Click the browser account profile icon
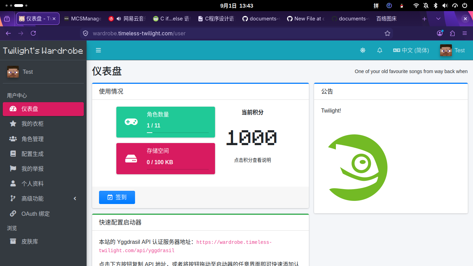The height and width of the screenshot is (266, 473). point(440,33)
